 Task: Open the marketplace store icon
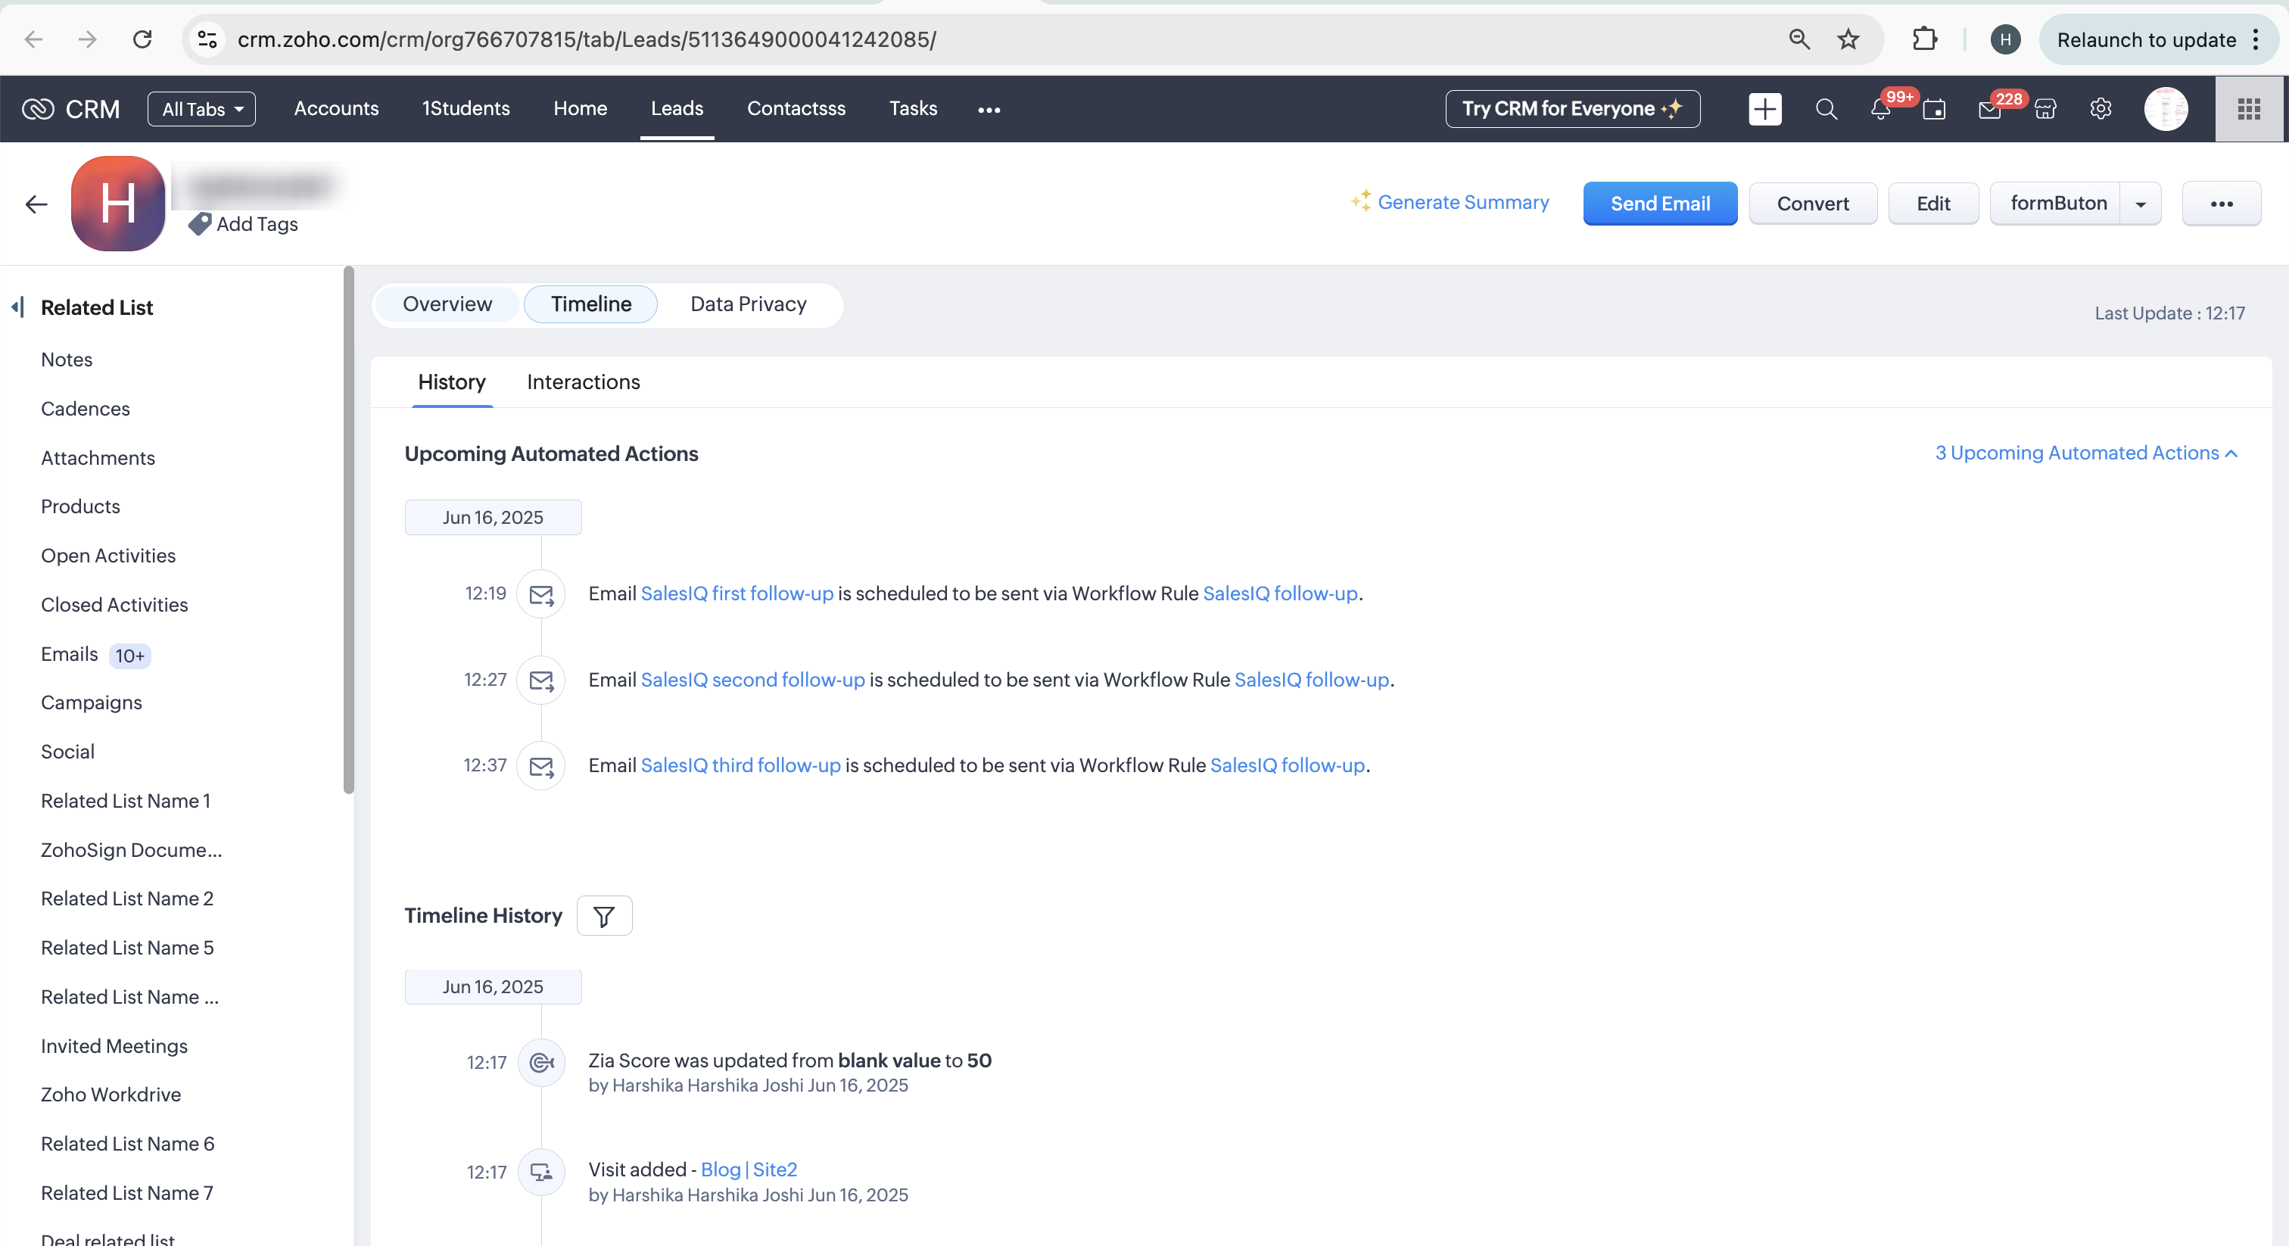[x=2045, y=109]
